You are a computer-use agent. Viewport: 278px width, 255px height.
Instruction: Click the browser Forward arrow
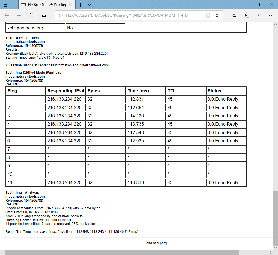(x=19, y=15)
